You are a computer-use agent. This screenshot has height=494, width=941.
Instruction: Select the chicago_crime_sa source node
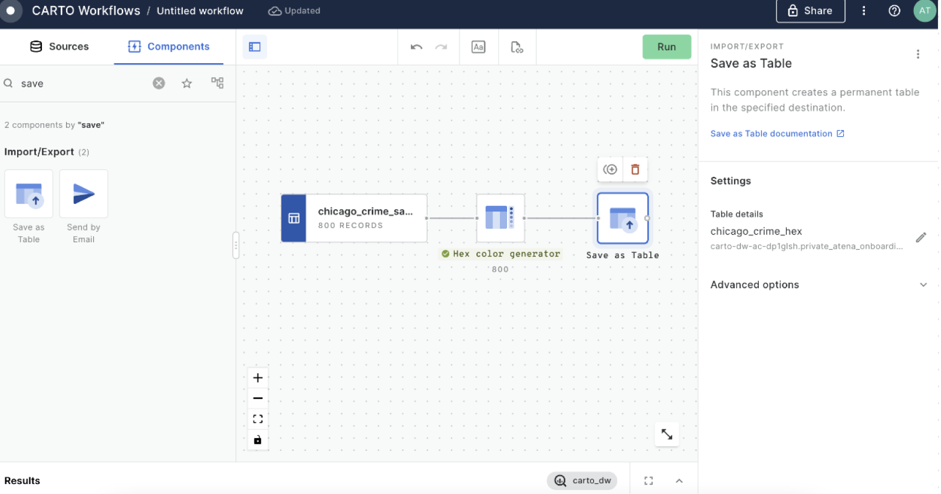354,218
